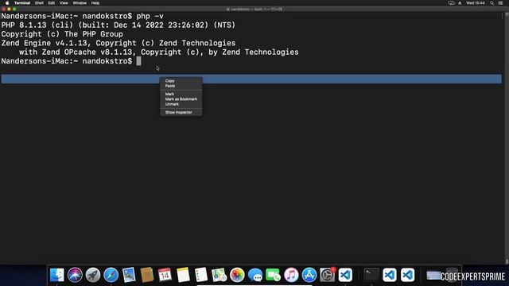Open Launchpad rocket icon in dock
The width and height of the screenshot is (509, 286).
point(93,275)
